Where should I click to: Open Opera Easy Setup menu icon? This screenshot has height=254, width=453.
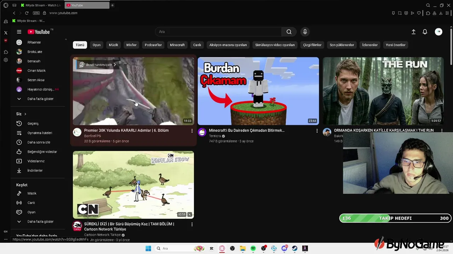click(448, 13)
